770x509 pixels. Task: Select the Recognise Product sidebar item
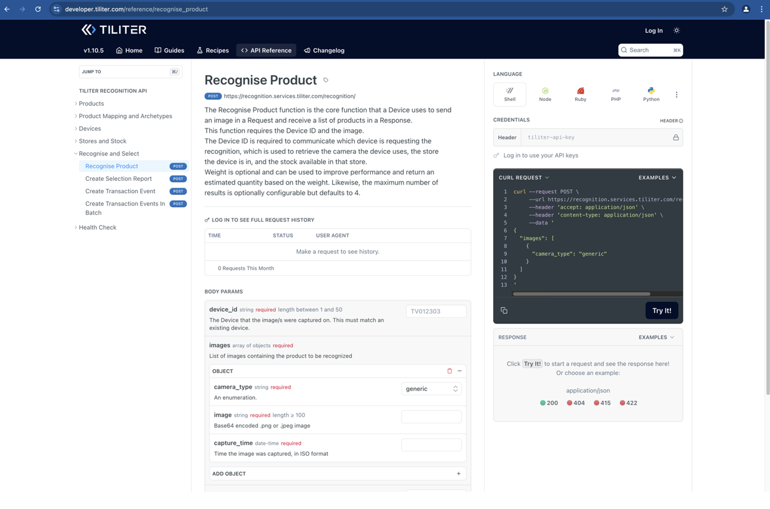134,166
